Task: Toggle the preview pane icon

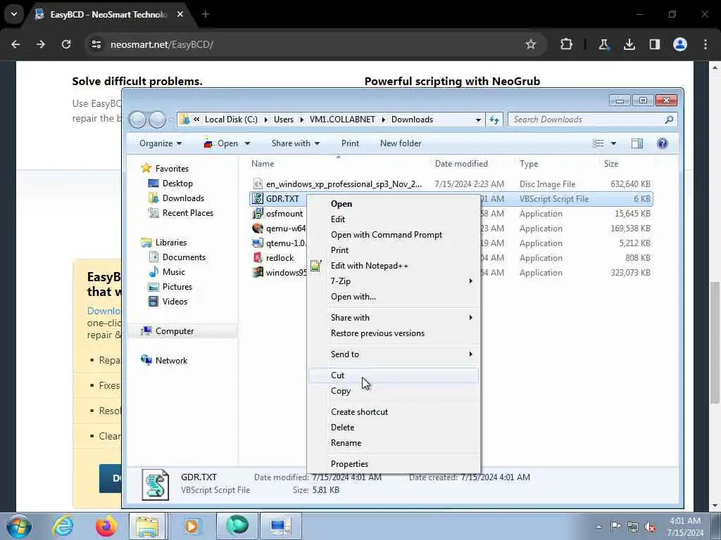Action: click(637, 143)
